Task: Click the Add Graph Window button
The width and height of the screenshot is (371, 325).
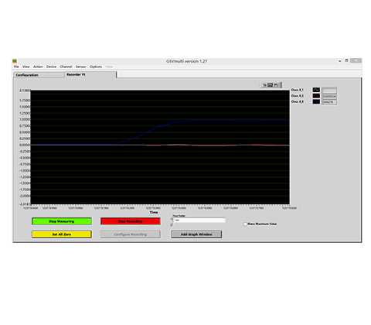Action: coord(196,234)
